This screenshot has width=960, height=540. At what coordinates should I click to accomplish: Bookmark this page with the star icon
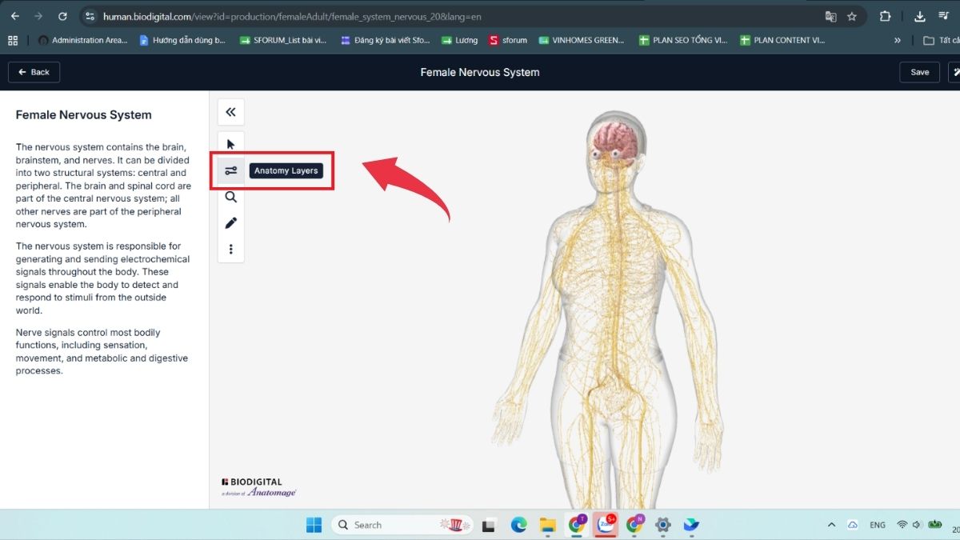tap(852, 16)
